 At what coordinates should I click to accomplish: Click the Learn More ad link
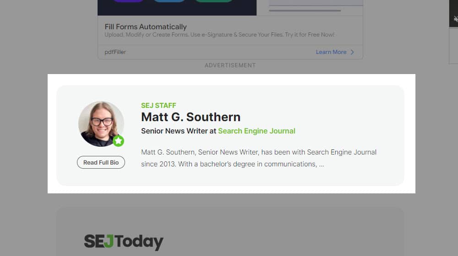tap(331, 52)
